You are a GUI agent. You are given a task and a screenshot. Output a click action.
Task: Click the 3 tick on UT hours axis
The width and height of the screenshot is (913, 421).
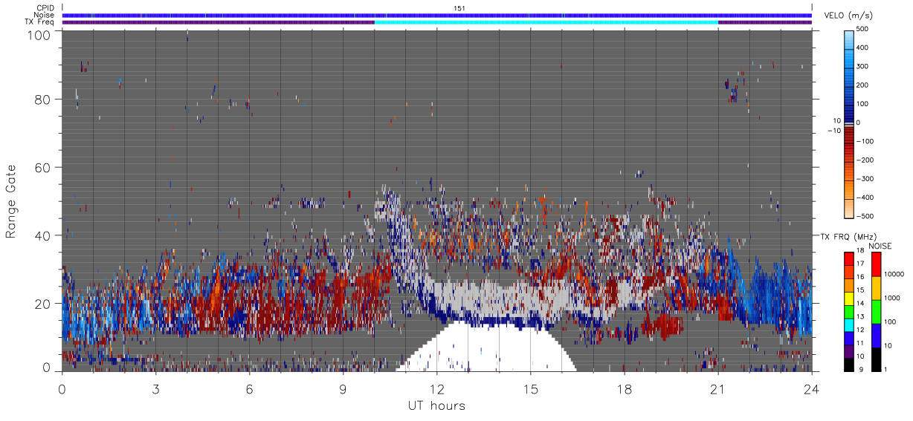(x=155, y=388)
